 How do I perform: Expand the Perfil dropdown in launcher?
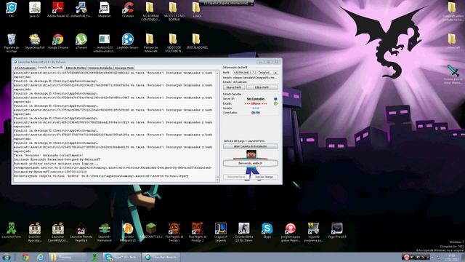[x=275, y=73]
